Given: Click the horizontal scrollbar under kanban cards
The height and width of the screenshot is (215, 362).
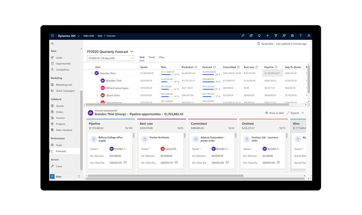Looking at the screenshot, I should tap(189, 176).
